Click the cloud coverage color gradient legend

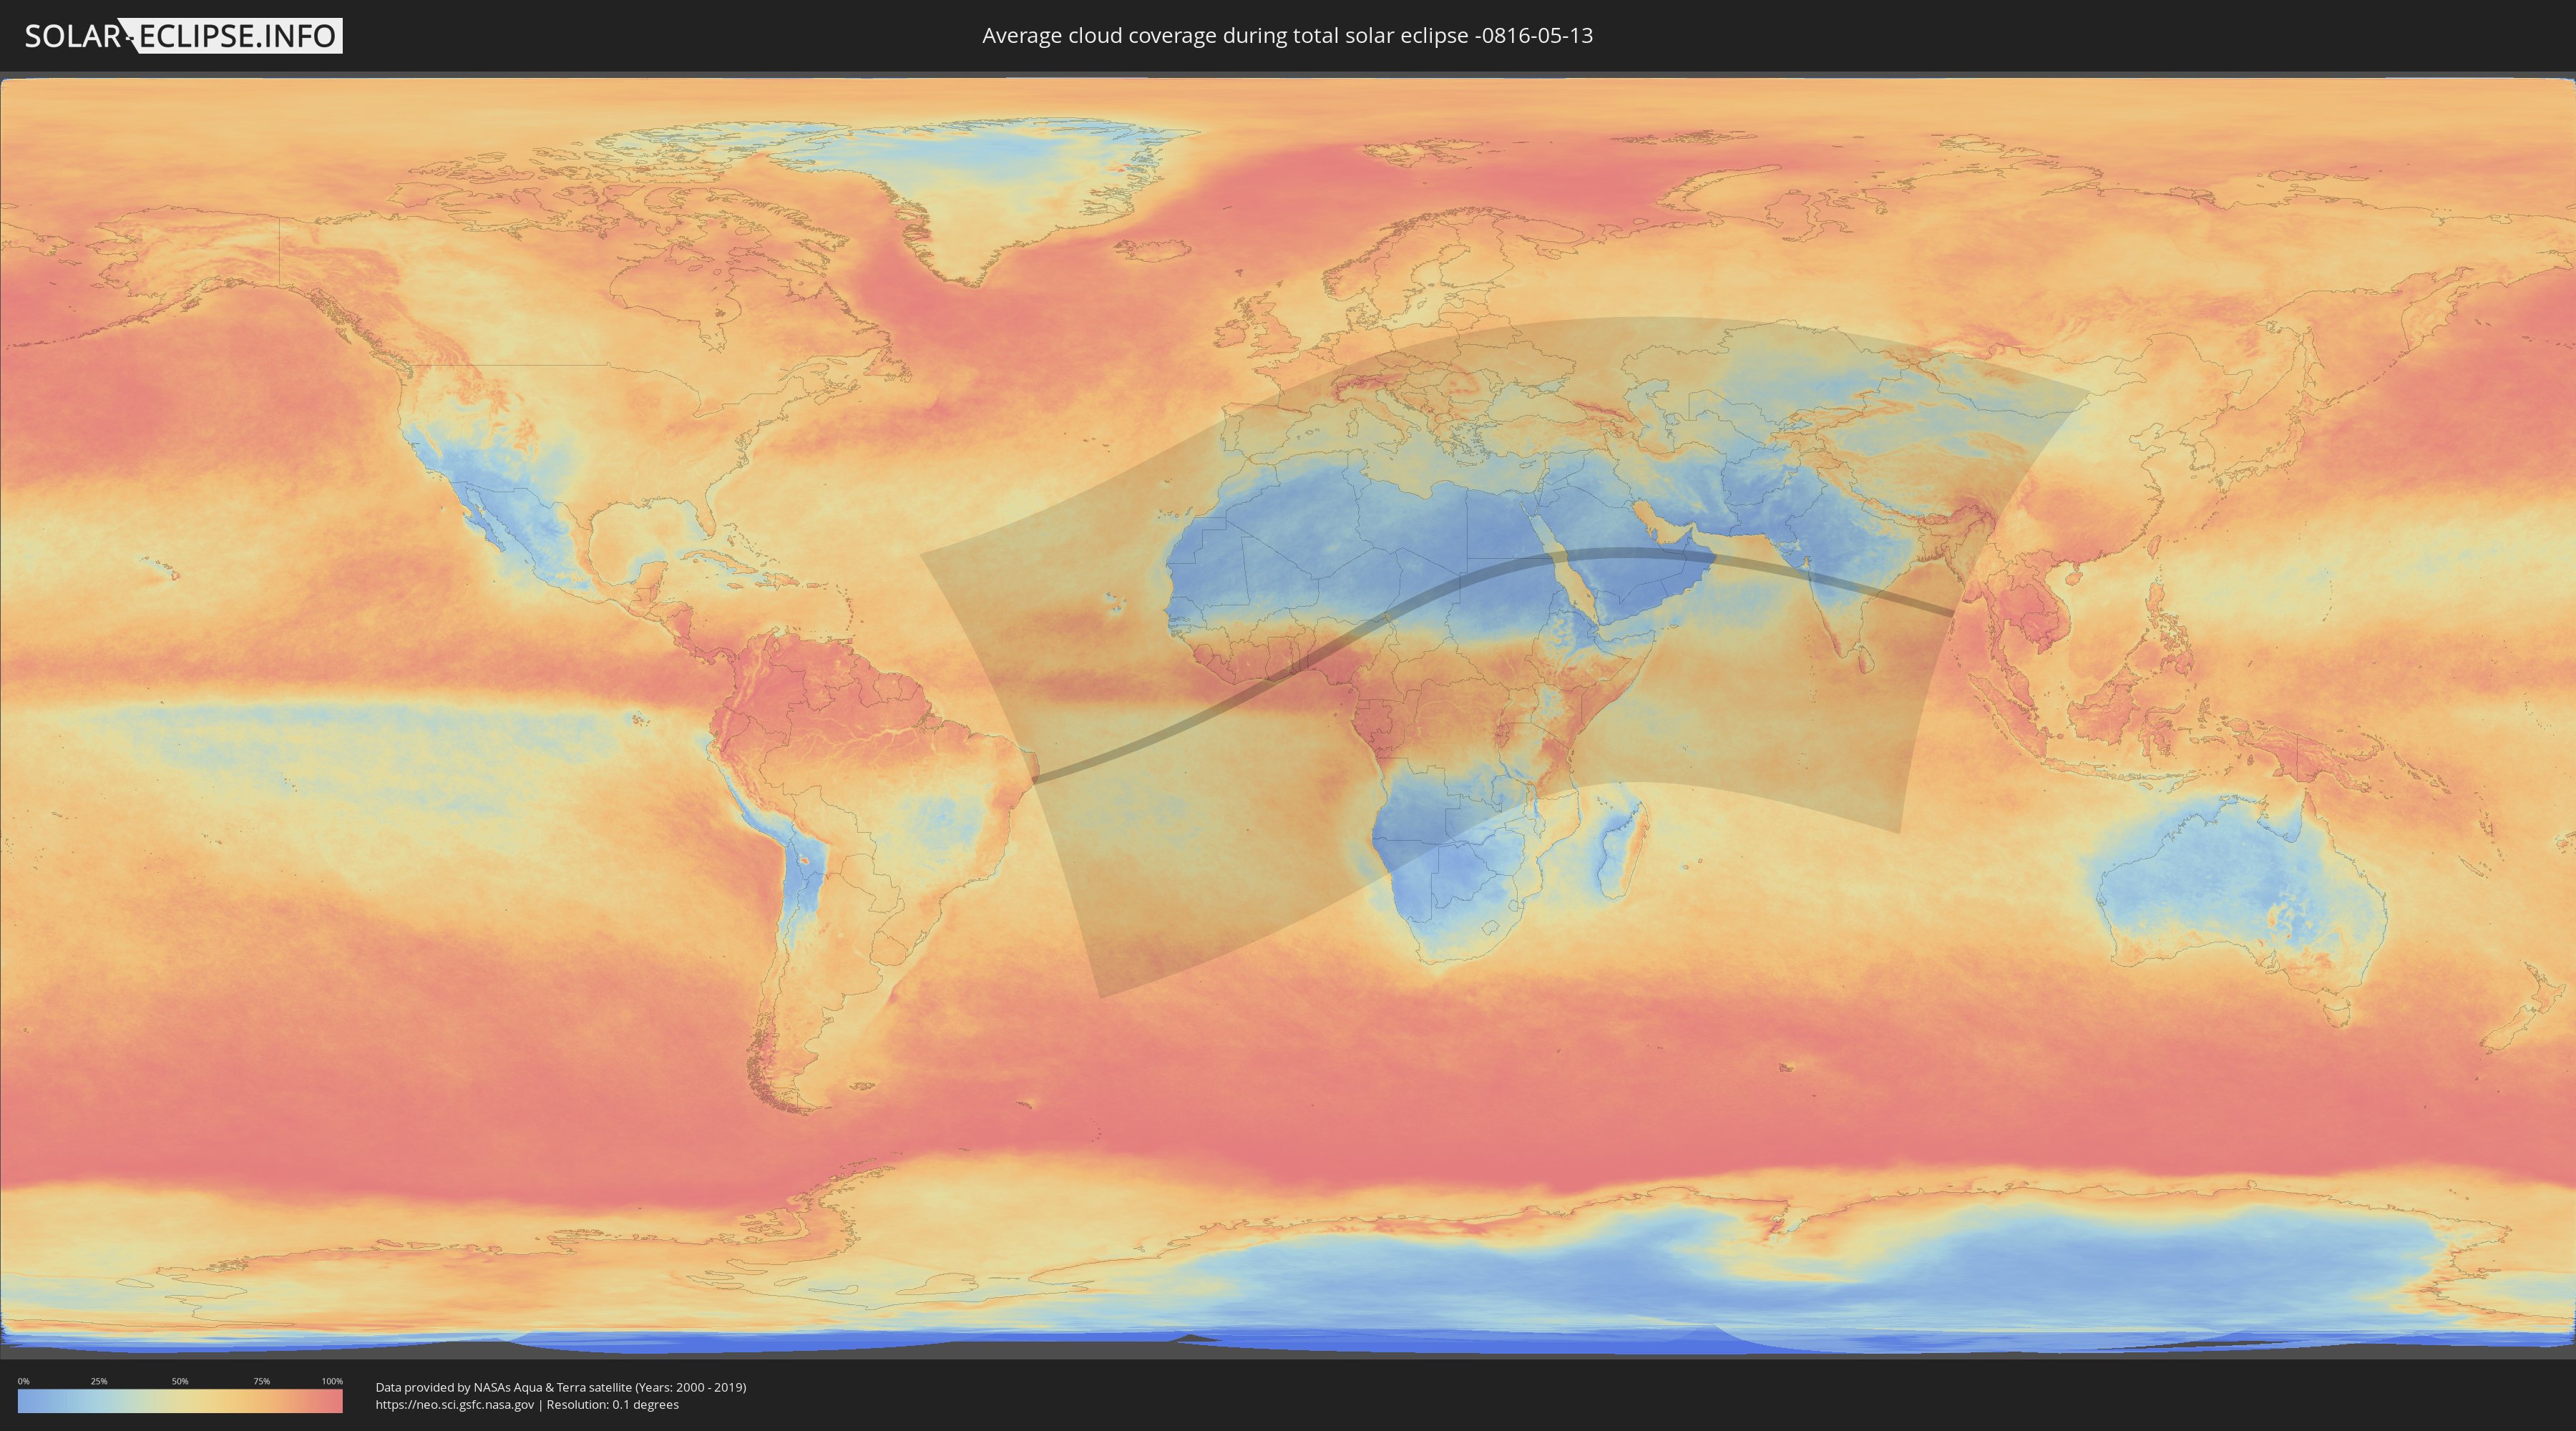point(180,1401)
